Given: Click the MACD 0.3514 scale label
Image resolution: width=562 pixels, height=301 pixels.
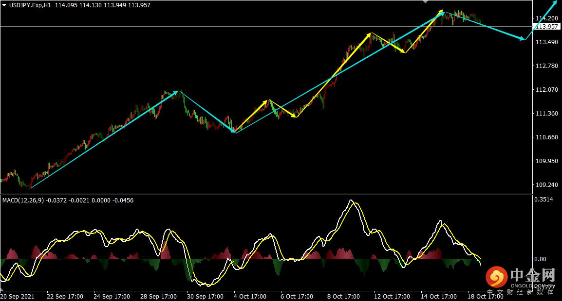Looking at the screenshot, I should point(543,199).
